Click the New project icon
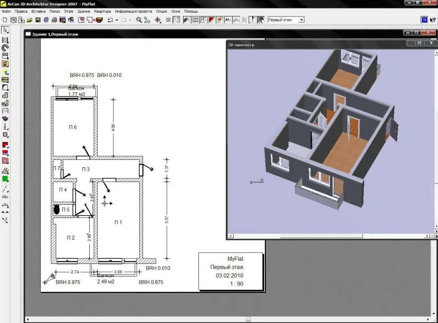 (x=5, y=20)
